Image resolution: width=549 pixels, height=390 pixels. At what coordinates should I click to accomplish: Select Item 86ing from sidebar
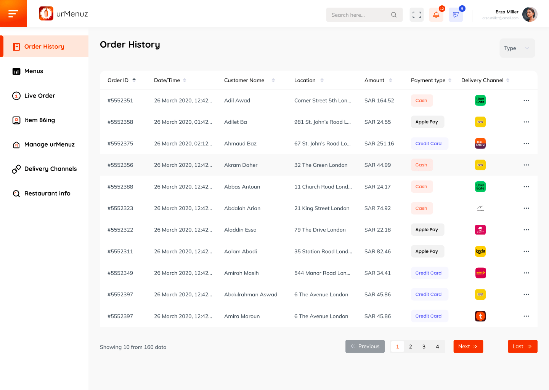[x=40, y=120]
